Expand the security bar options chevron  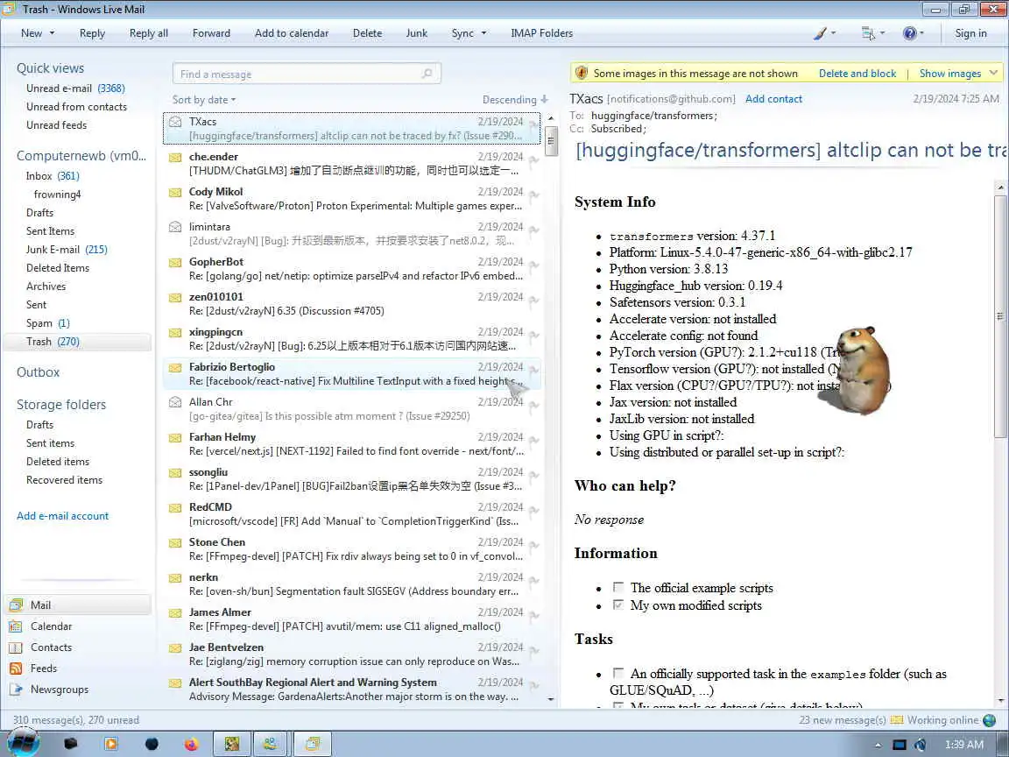993,73
